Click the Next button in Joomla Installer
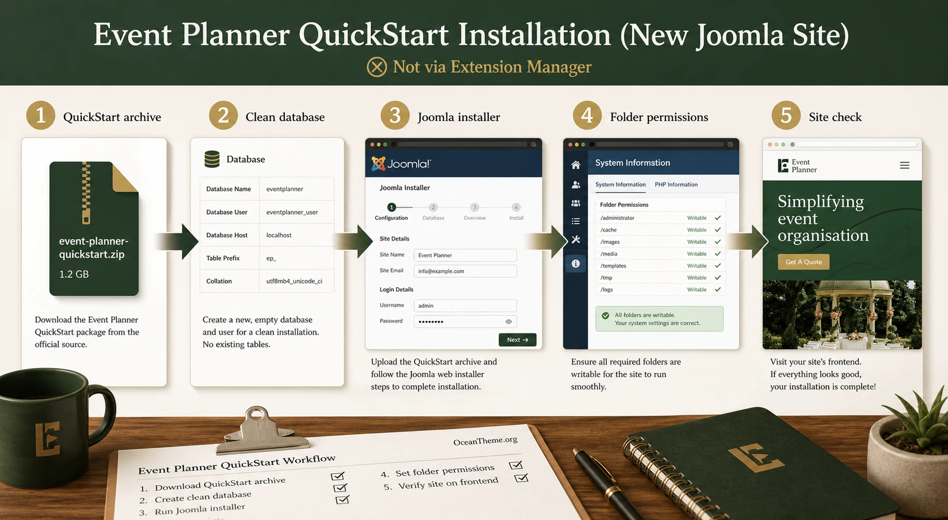Image resolution: width=948 pixels, height=520 pixels. (x=517, y=340)
